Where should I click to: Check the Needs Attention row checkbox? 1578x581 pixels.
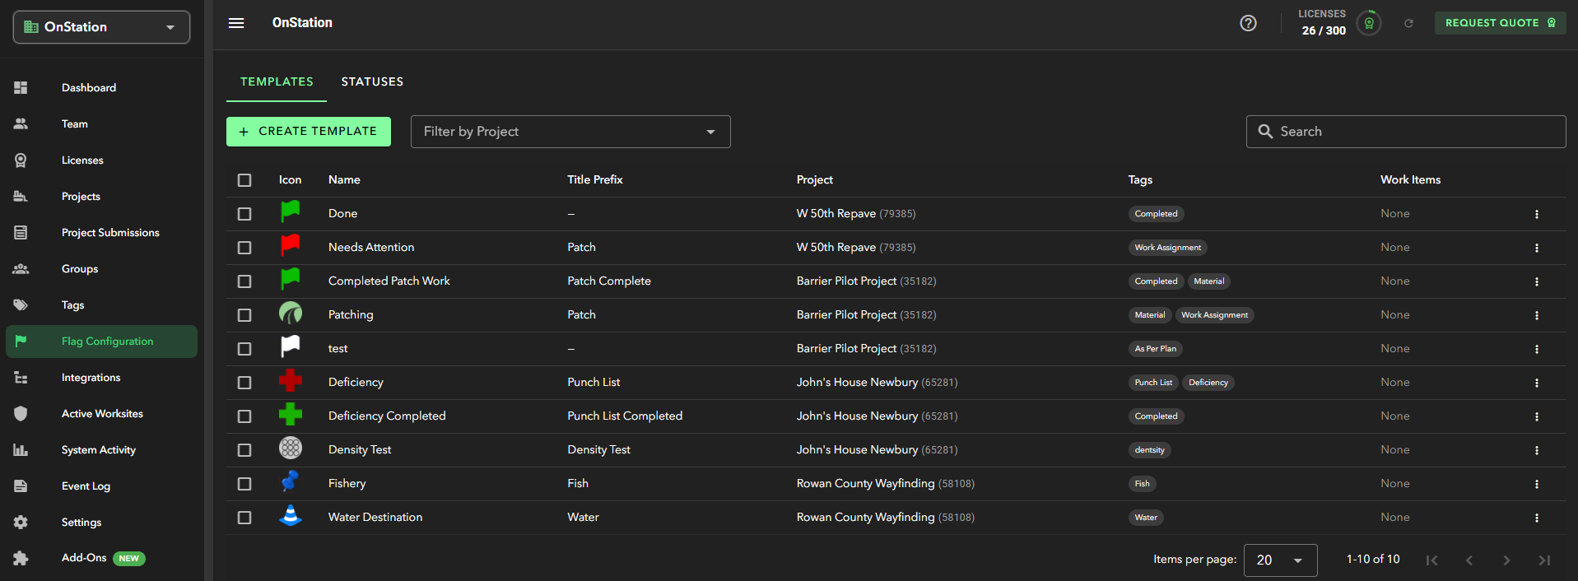pos(244,248)
